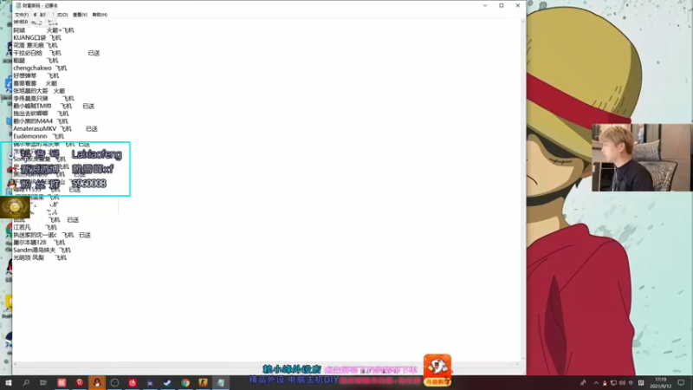Open the CS:GO taskbar icon

pos(203,382)
